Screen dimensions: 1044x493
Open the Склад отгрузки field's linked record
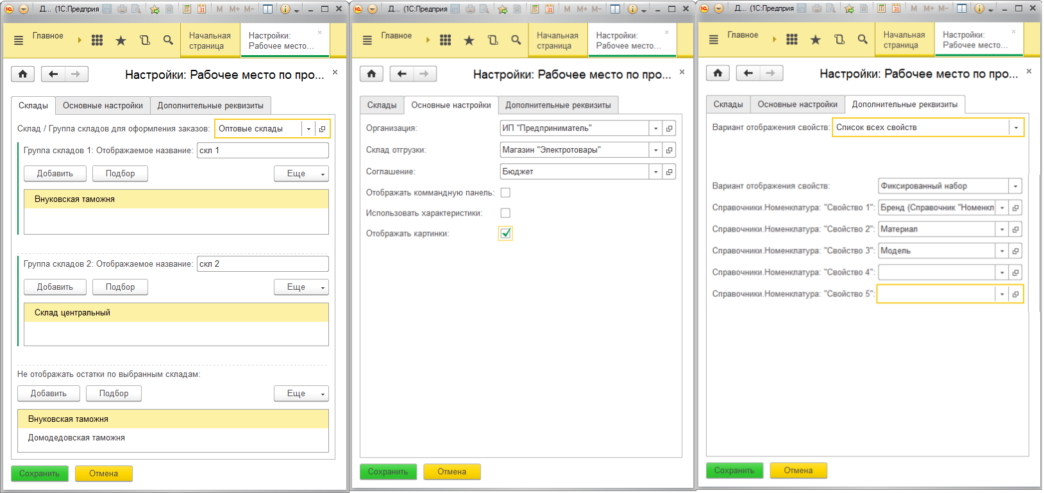669,150
